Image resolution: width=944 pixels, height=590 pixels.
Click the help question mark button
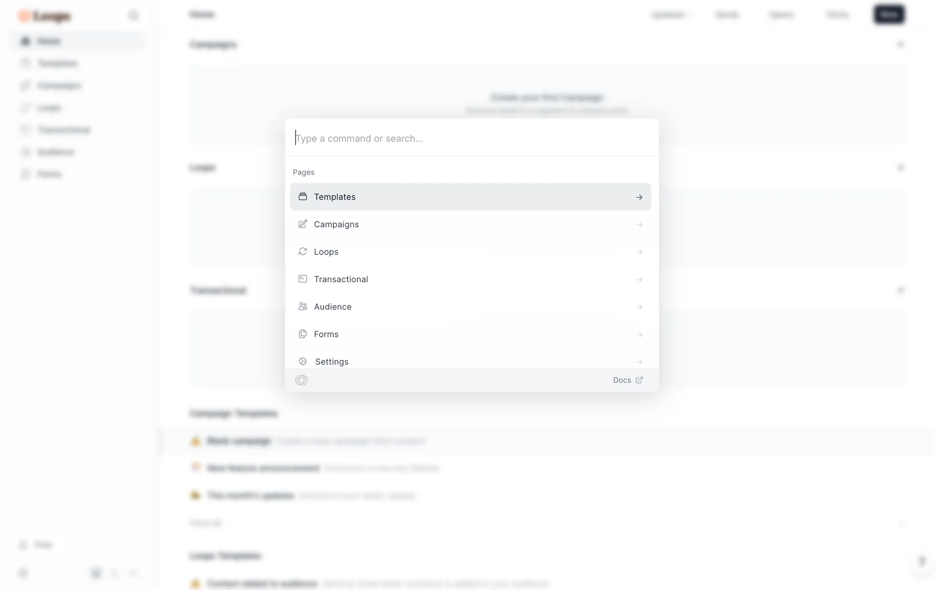point(922,561)
